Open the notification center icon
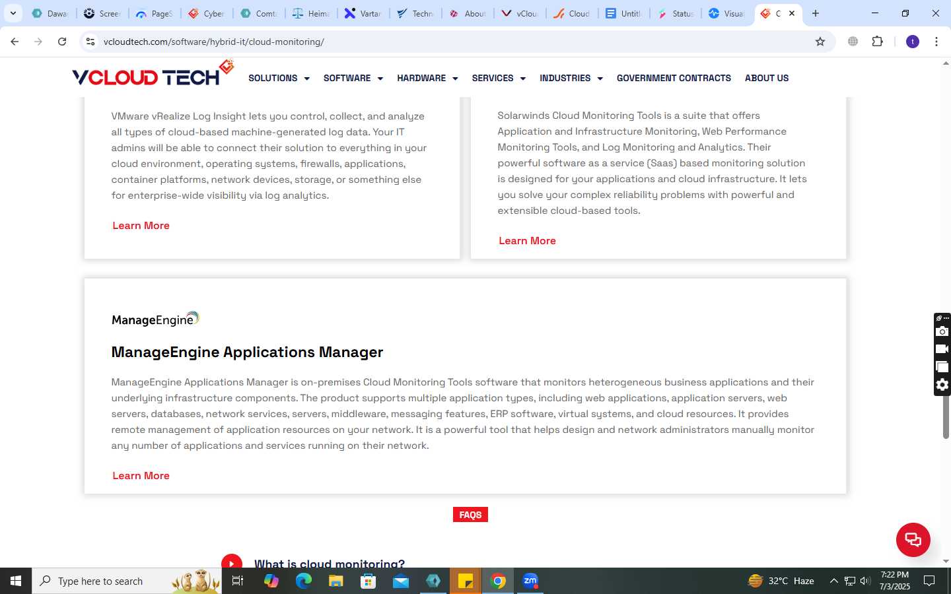Screen dimensions: 951x594 929,581
